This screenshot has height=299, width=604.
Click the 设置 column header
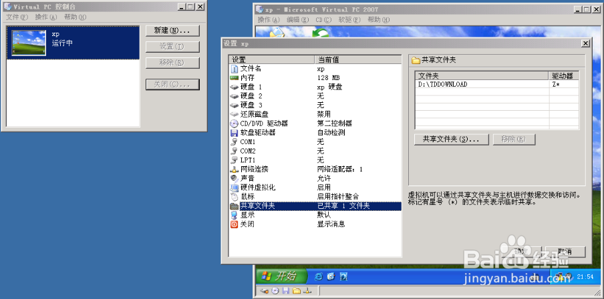click(271, 59)
